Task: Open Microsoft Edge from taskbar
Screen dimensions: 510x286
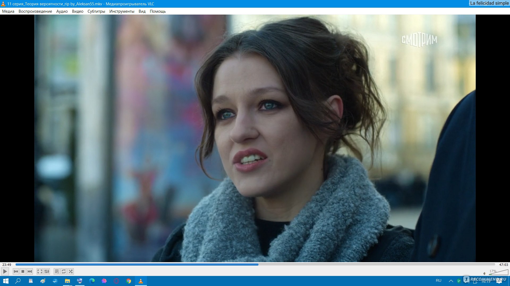Action: (x=92, y=281)
